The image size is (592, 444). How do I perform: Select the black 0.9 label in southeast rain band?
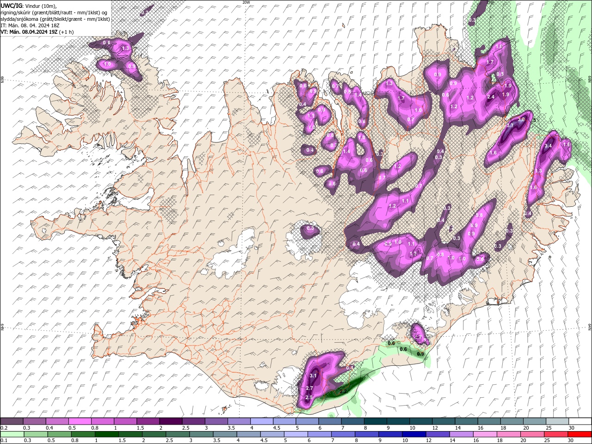click(420, 354)
